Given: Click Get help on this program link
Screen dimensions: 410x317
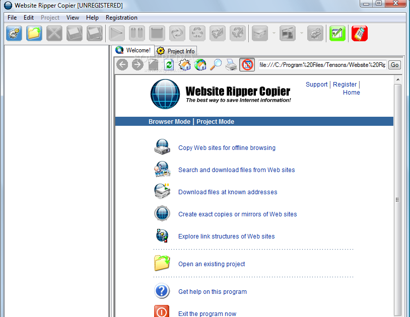Looking at the screenshot, I should (213, 292).
